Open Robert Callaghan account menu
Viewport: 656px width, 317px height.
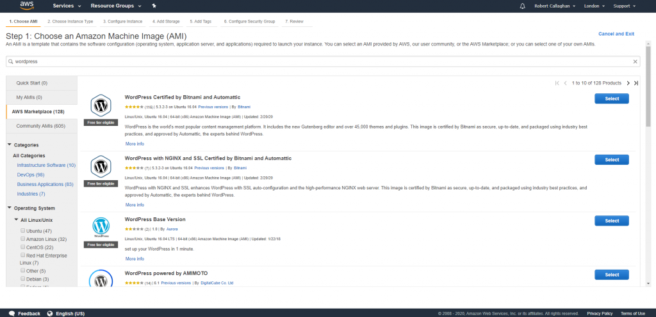click(x=555, y=6)
